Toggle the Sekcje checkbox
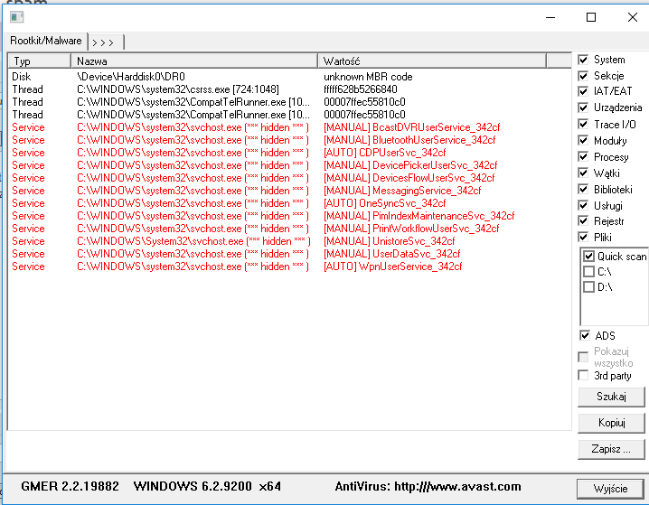Image resolution: width=649 pixels, height=505 pixels. [584, 76]
